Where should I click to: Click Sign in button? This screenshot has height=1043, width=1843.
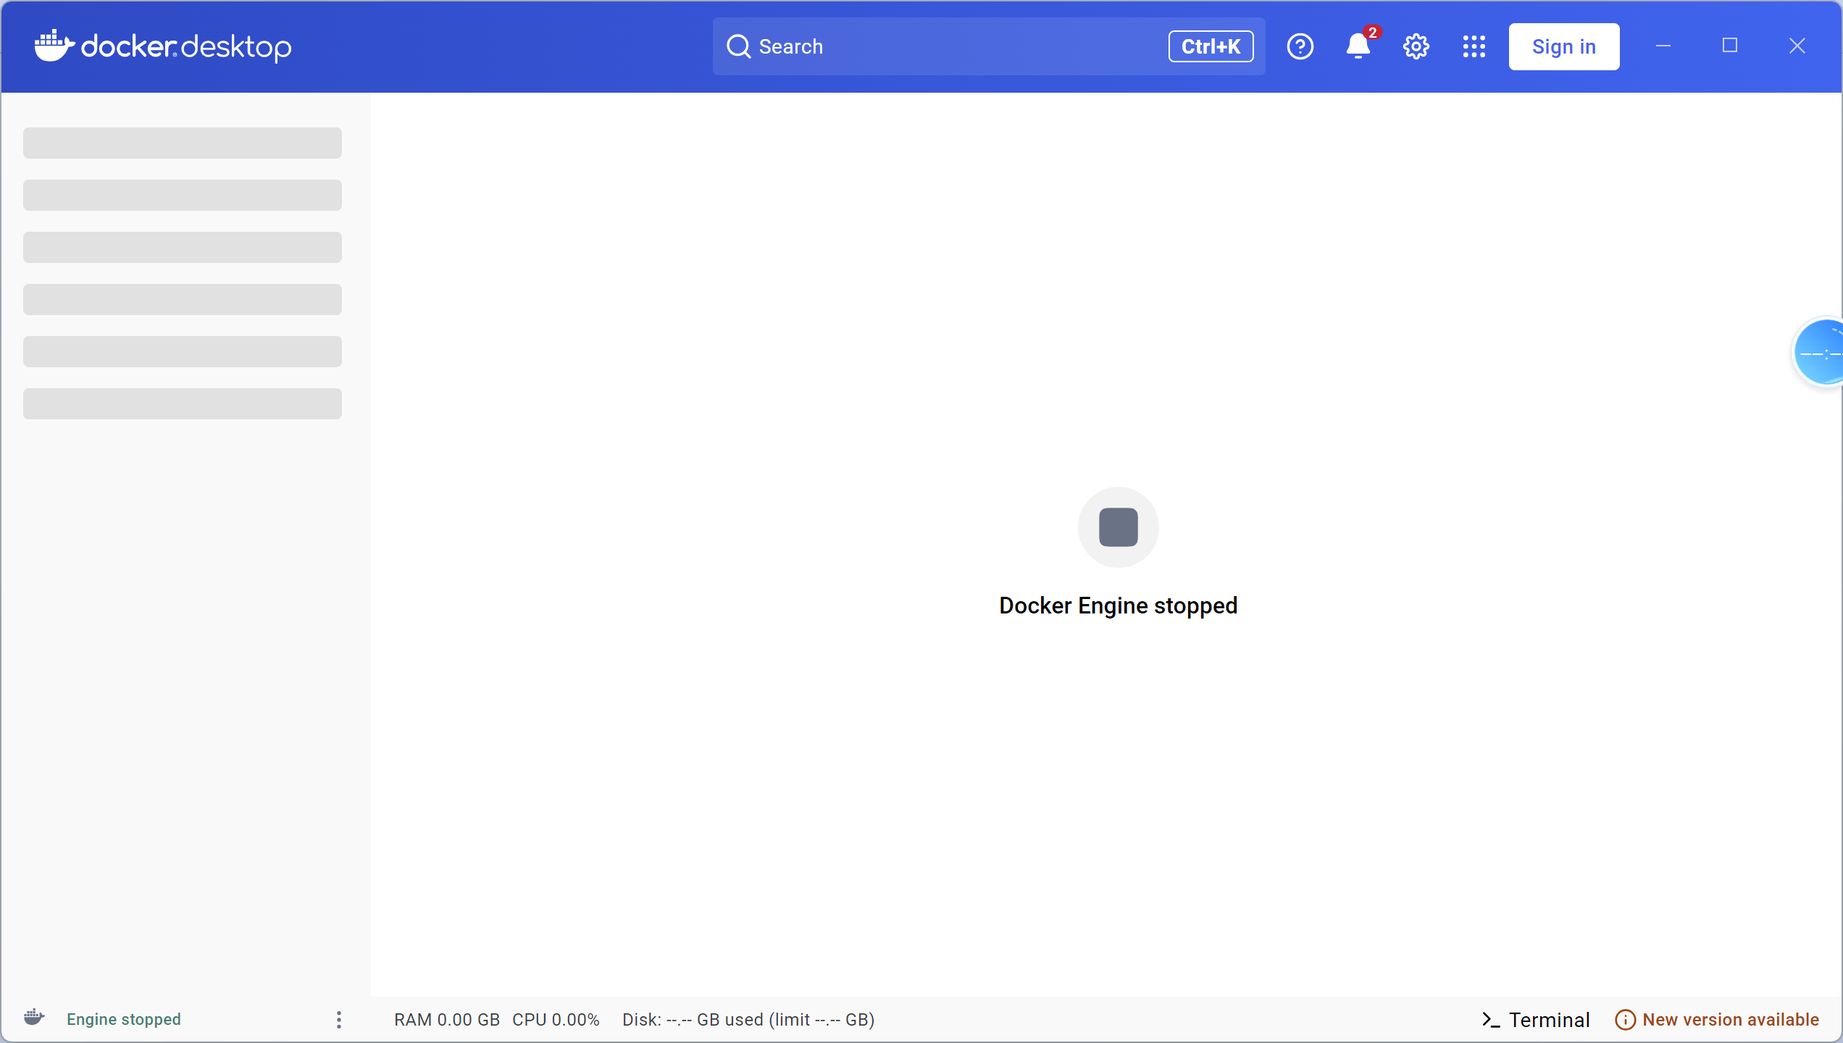pyautogui.click(x=1563, y=46)
